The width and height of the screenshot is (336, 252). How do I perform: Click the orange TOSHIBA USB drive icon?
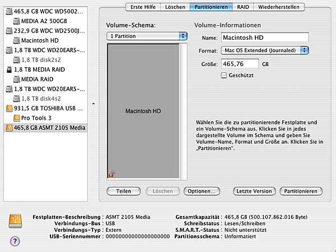click(8, 109)
